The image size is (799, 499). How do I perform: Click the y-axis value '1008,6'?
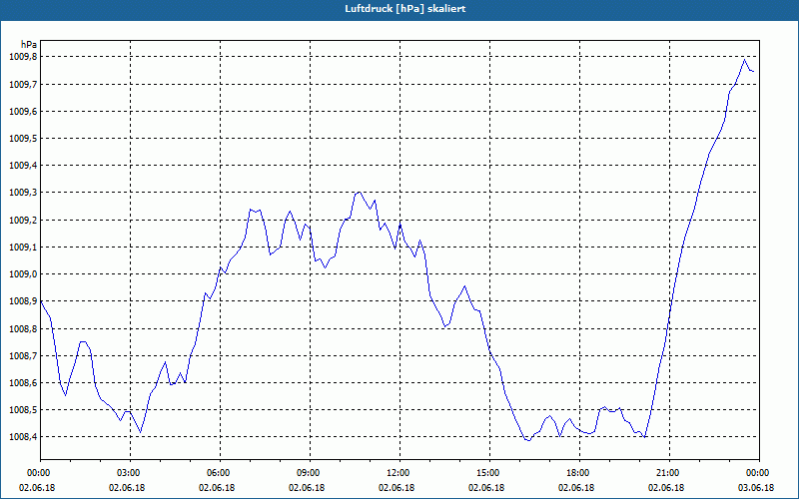(x=23, y=382)
